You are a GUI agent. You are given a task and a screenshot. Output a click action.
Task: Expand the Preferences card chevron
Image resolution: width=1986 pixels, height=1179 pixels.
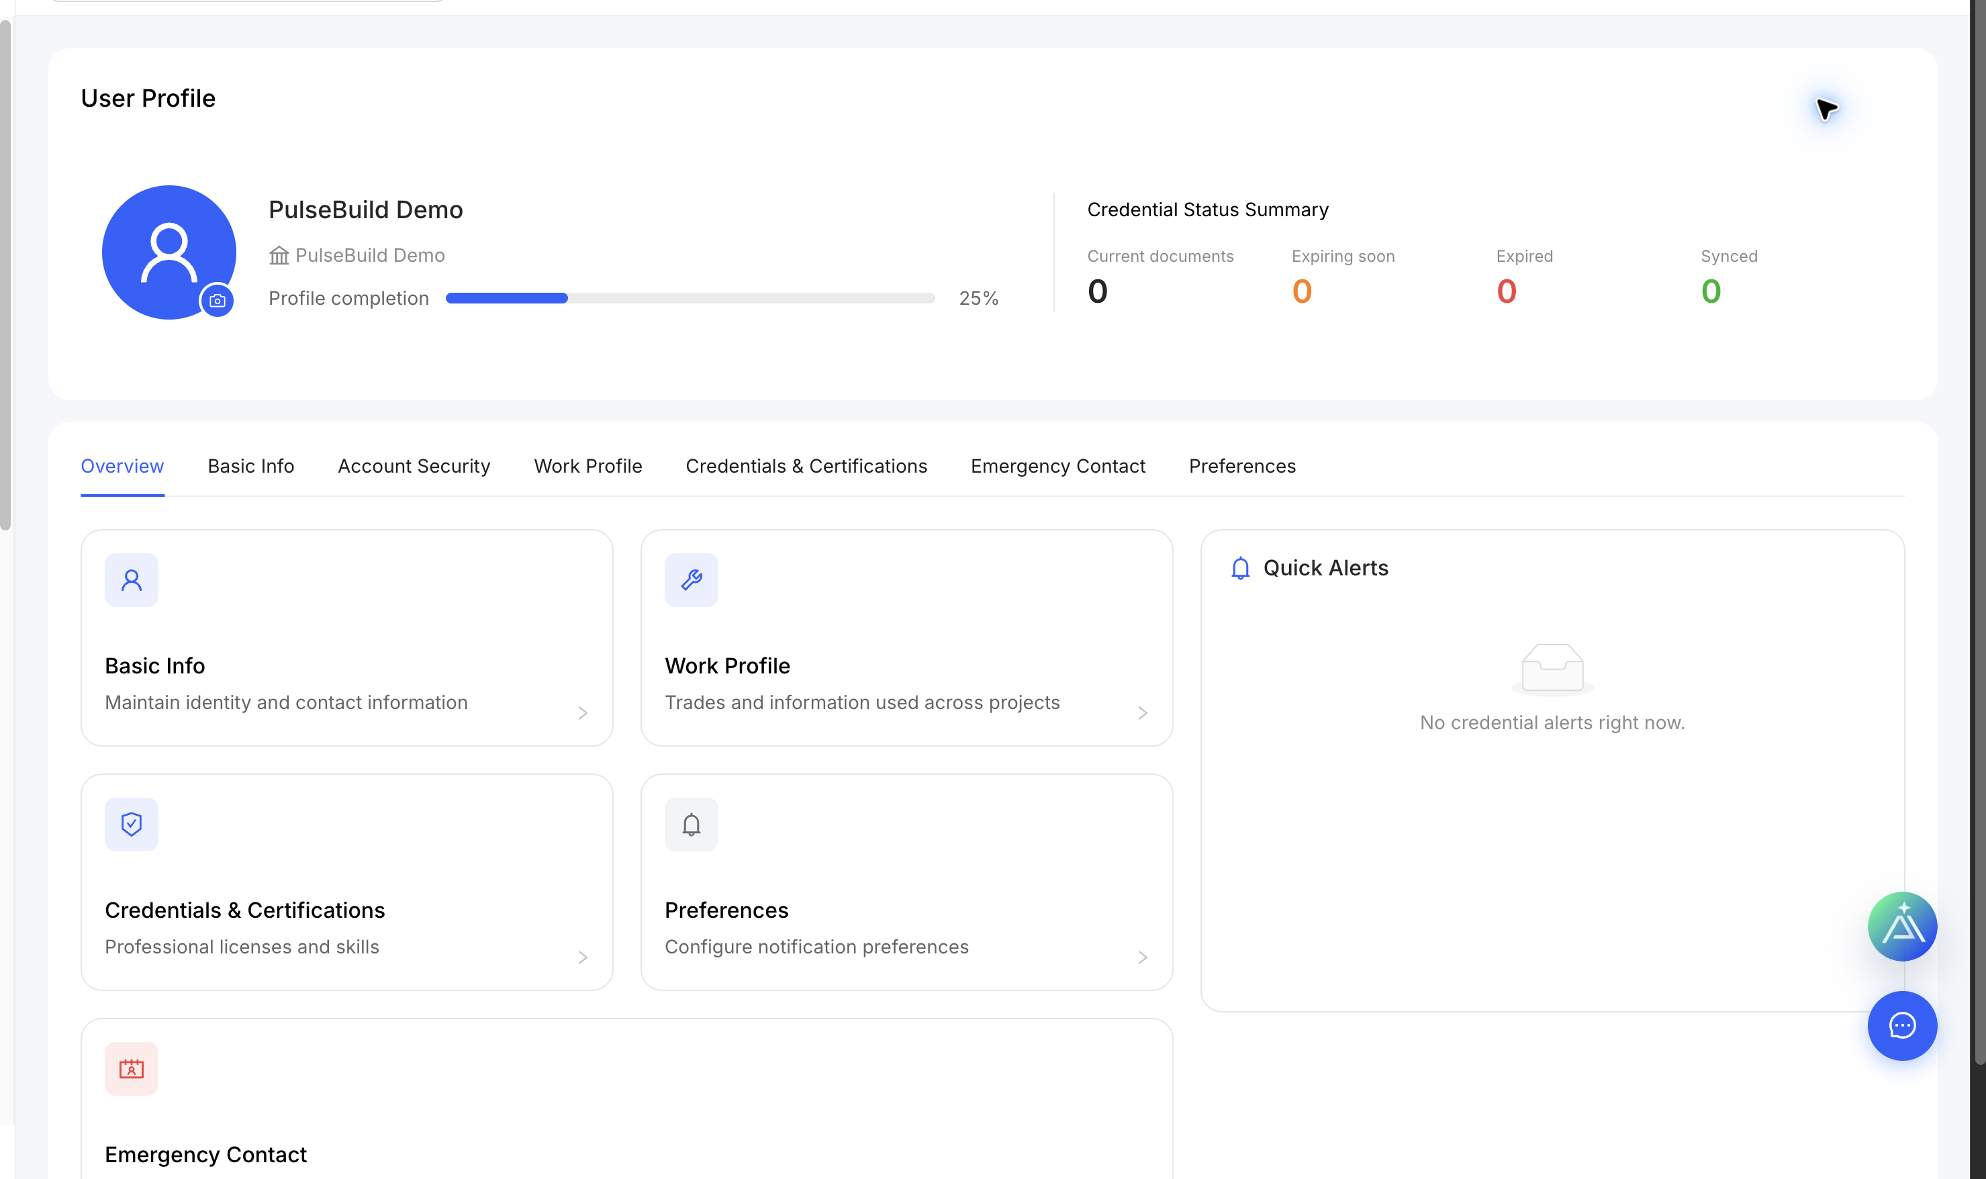pyautogui.click(x=1142, y=957)
